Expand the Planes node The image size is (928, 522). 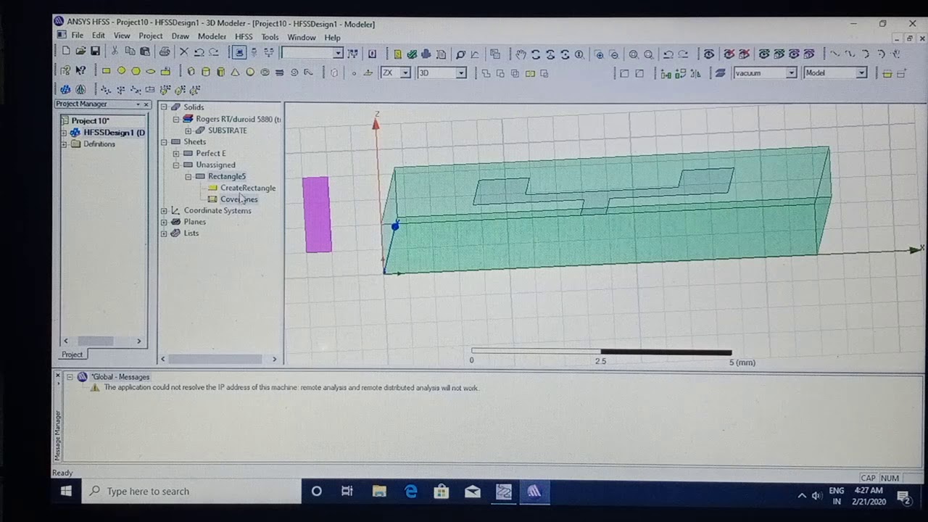point(164,222)
